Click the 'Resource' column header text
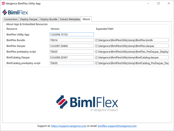Image resolution: width=174 pixels, height=131 pixels. point(12,29)
